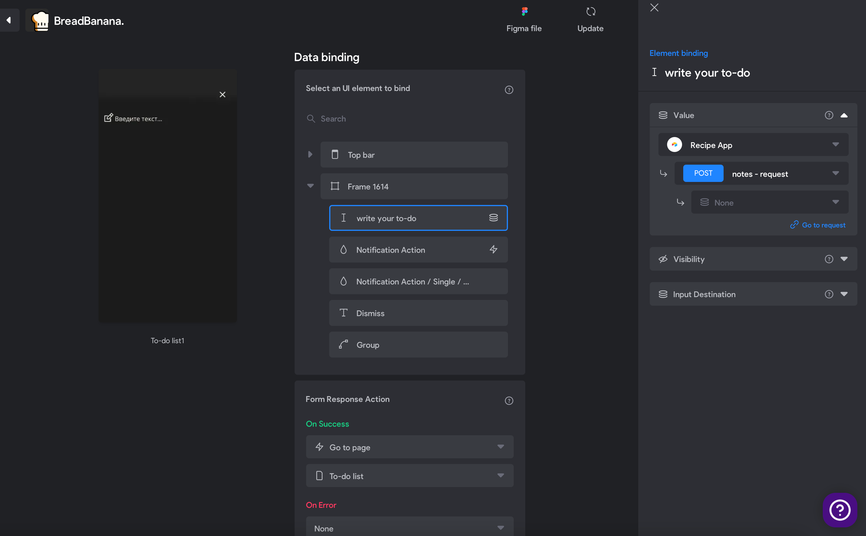Select the Dismiss element

[x=418, y=313]
